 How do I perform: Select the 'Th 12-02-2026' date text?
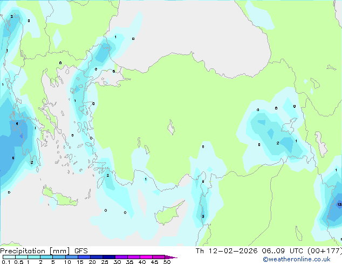tap(227, 251)
